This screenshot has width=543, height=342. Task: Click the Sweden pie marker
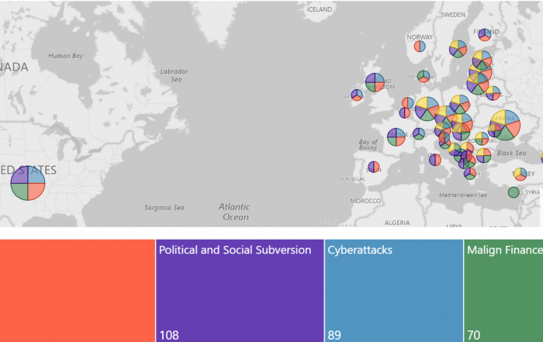(x=458, y=49)
